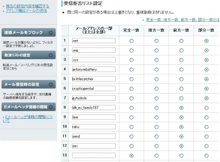The width and height of the screenshot is (220, 162).
Task: Open the 現在の設定内容を確認する link
Action: [x=27, y=6]
